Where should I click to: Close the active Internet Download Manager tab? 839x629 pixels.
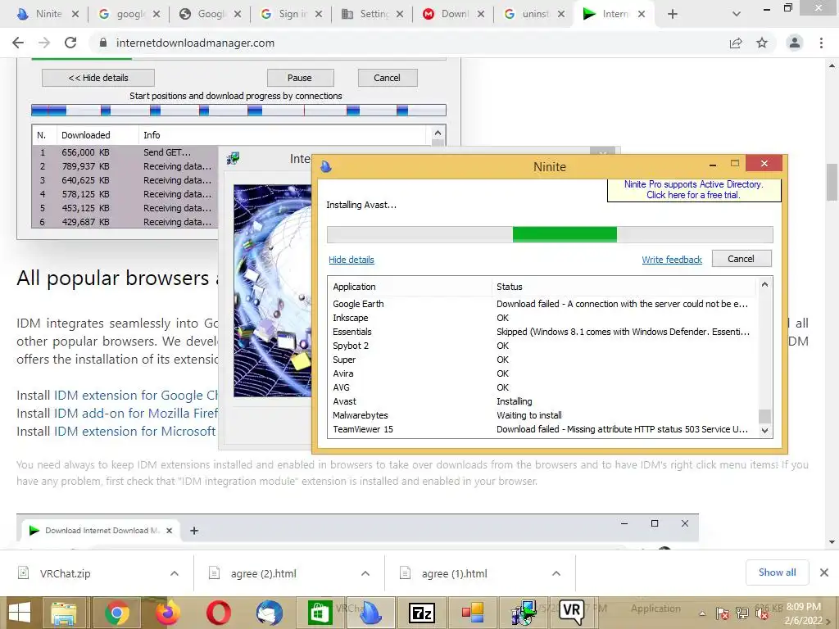click(x=641, y=14)
